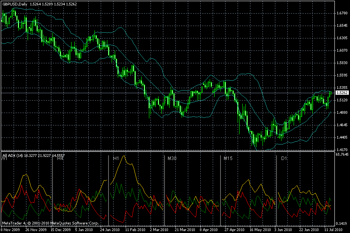Image resolution: width=350 pixels, height=233 pixels.
Task: Click the 11 Feb 2010 date label
Action: (135, 230)
